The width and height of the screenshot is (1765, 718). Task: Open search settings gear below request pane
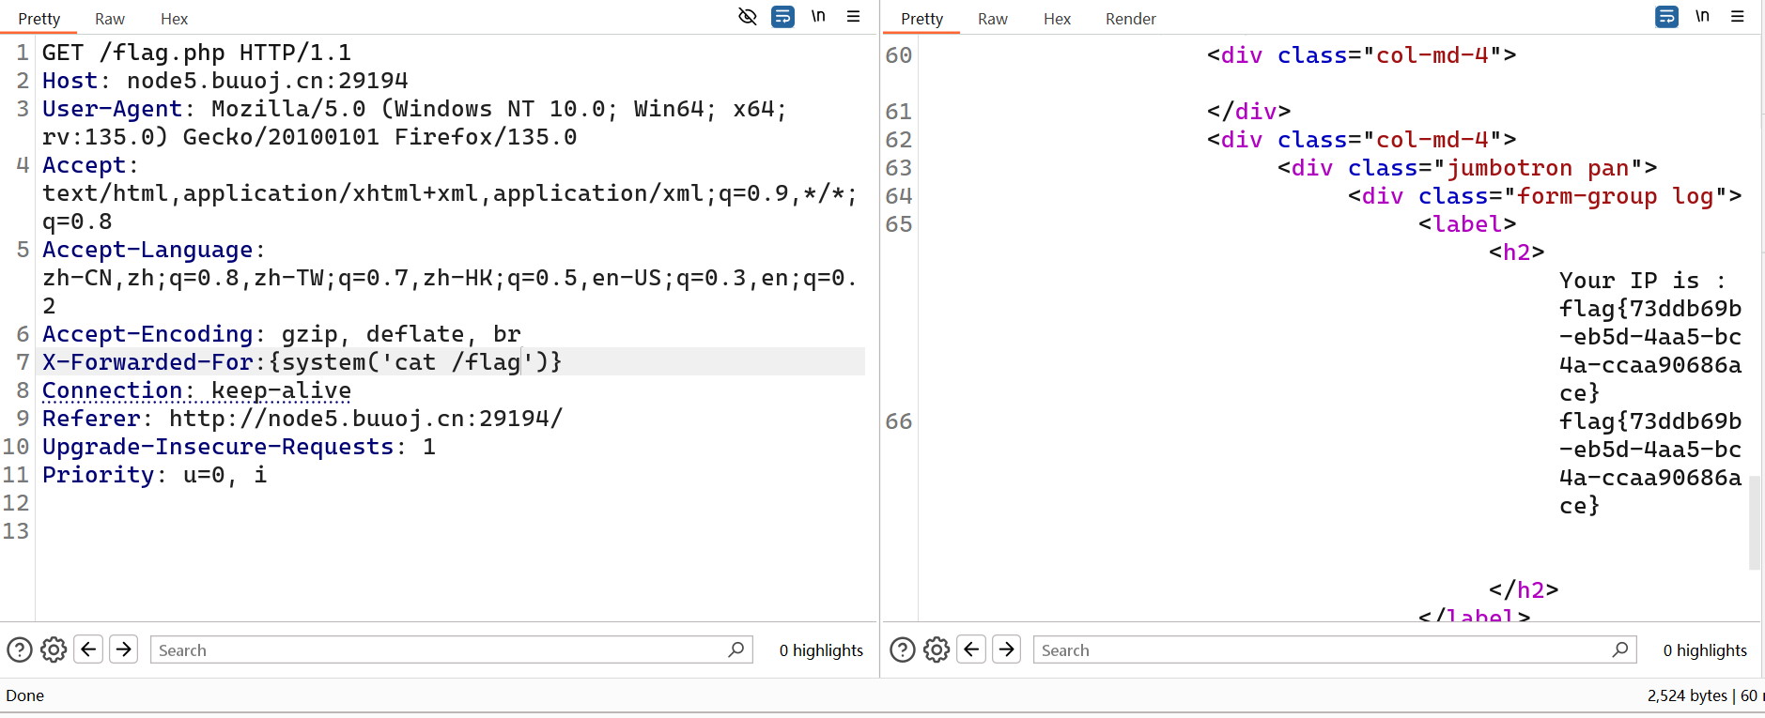click(x=54, y=649)
